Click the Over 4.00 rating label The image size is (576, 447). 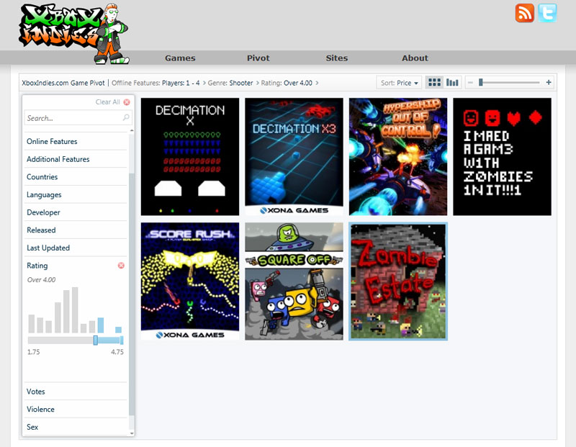point(41,280)
